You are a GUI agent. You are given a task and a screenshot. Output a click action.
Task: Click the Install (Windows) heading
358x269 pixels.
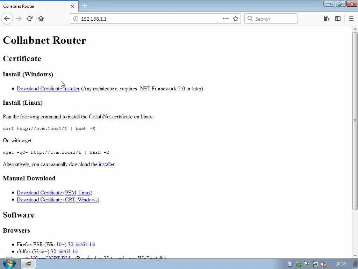(x=28, y=74)
